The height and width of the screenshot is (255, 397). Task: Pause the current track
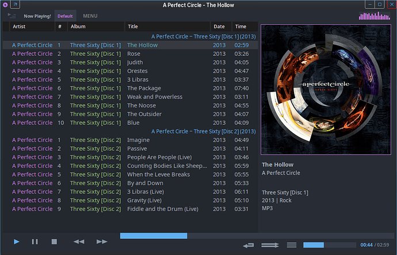pyautogui.click(x=35, y=242)
